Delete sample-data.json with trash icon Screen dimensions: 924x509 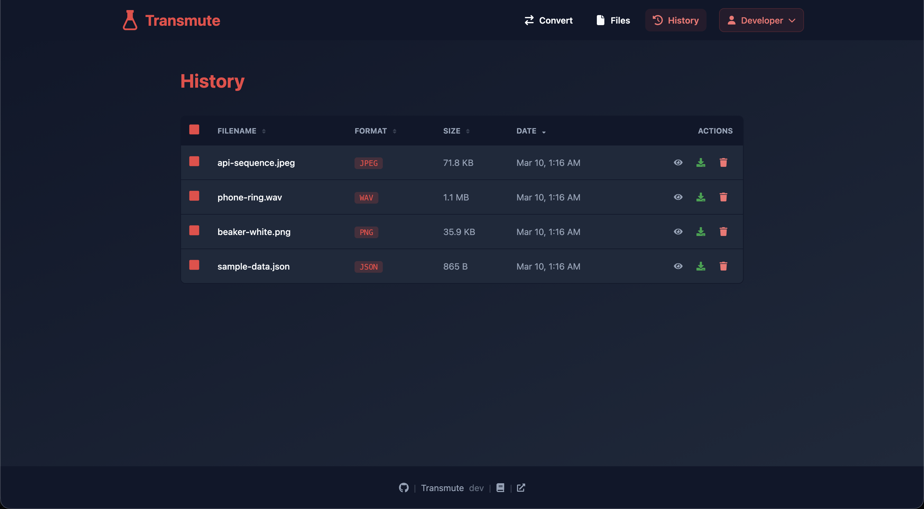click(723, 266)
